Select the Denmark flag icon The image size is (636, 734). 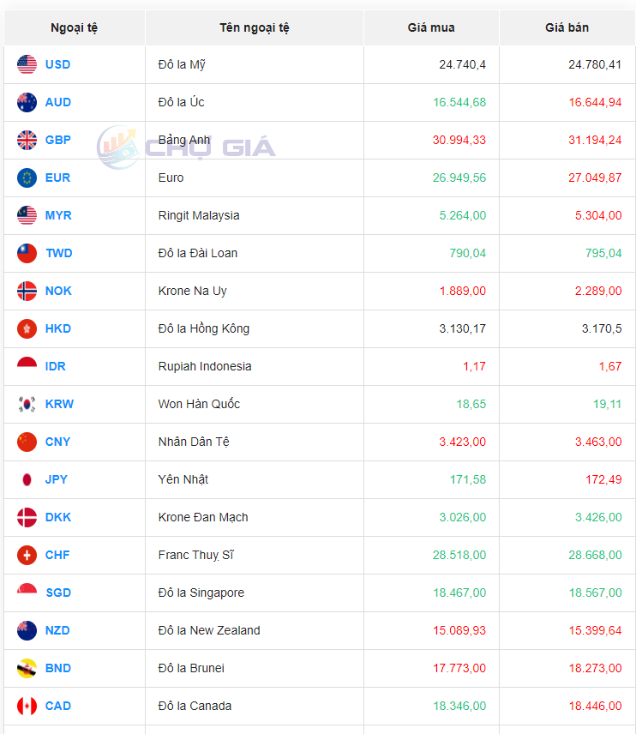coord(27,517)
